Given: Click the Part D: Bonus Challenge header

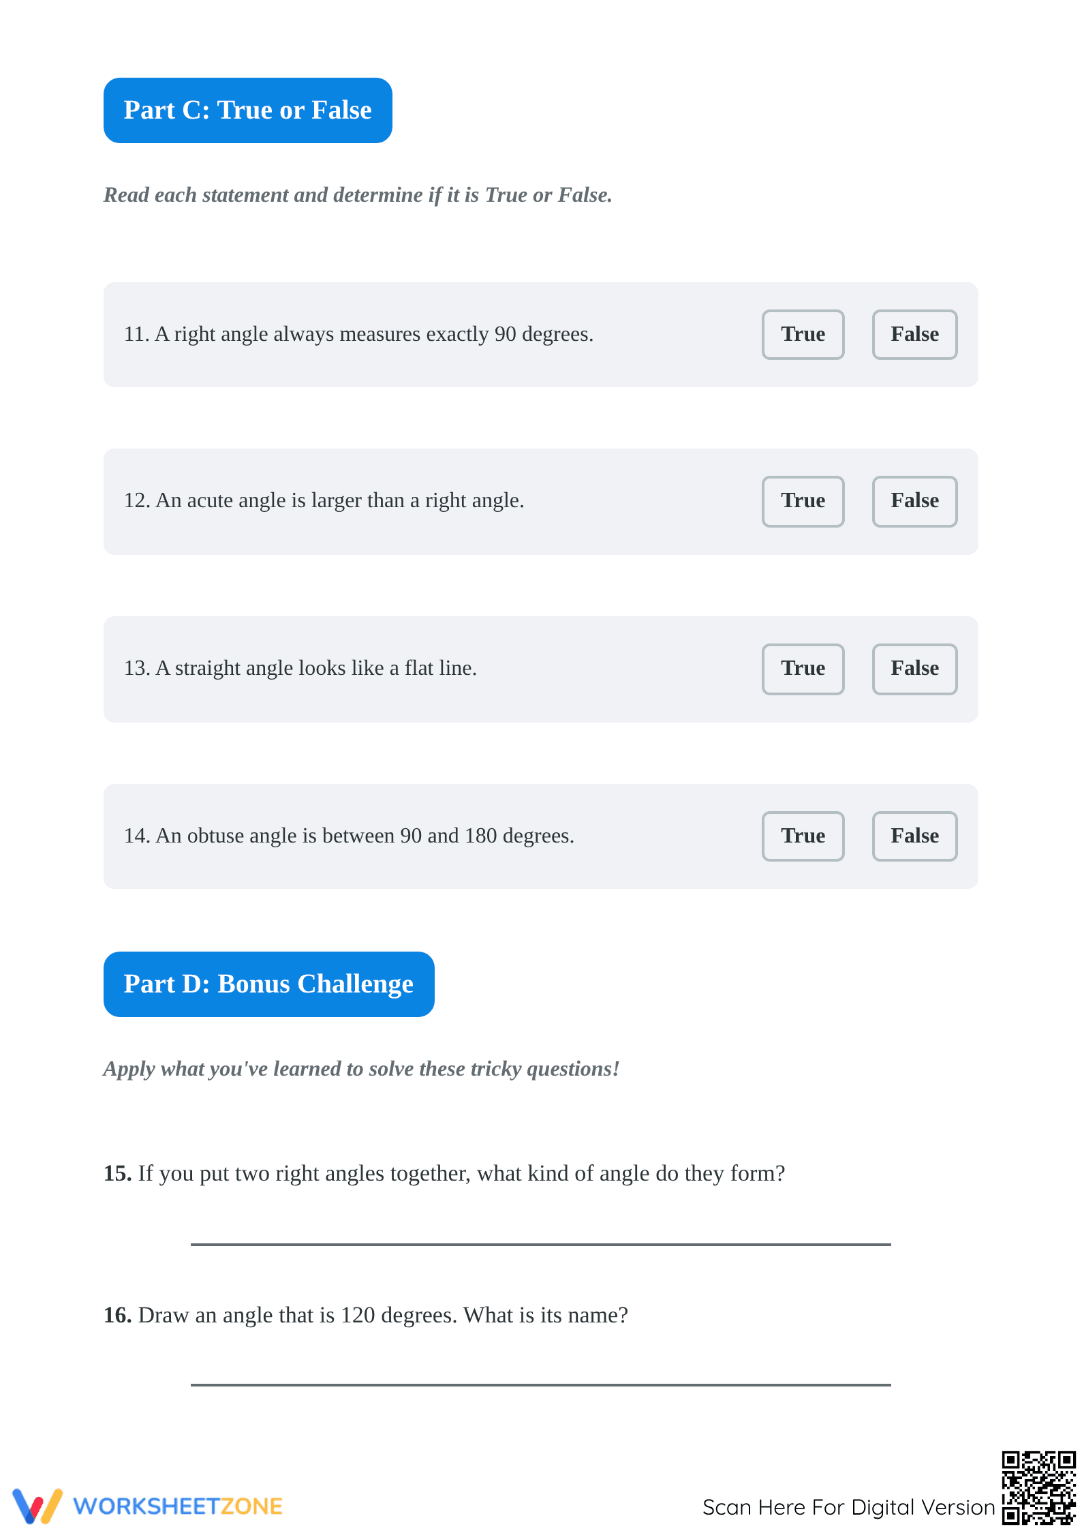Looking at the screenshot, I should pyautogui.click(x=268, y=984).
